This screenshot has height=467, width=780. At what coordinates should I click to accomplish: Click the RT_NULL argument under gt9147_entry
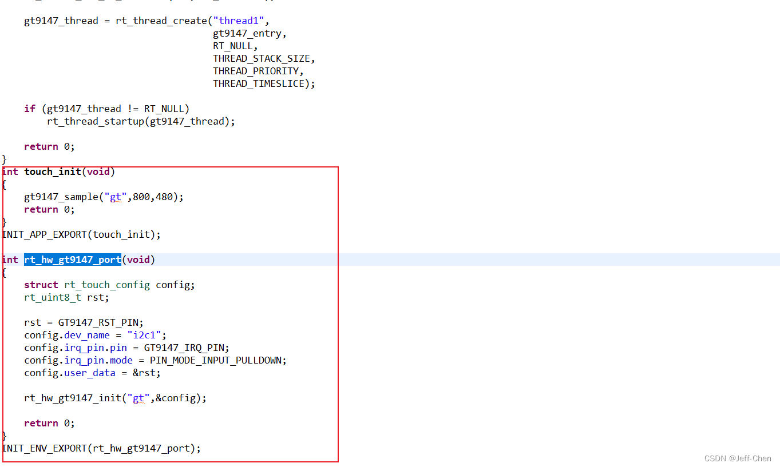point(233,46)
